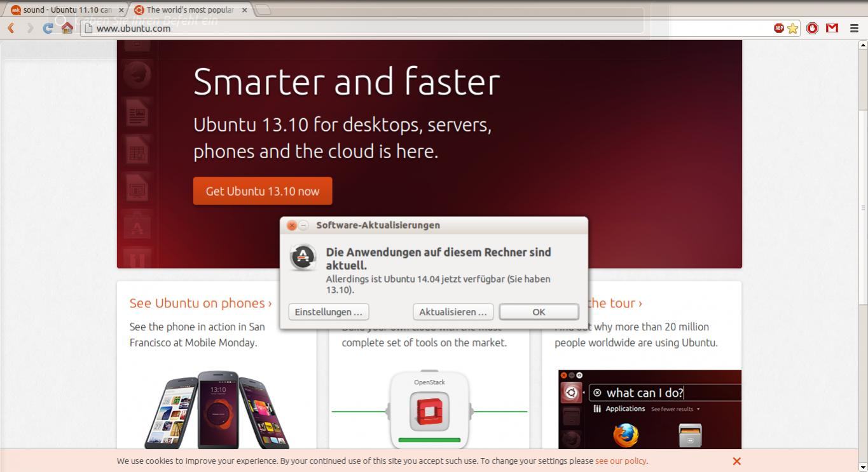Click 'Applications' label in tour image
Image resolution: width=868 pixels, height=472 pixels.
pos(625,408)
